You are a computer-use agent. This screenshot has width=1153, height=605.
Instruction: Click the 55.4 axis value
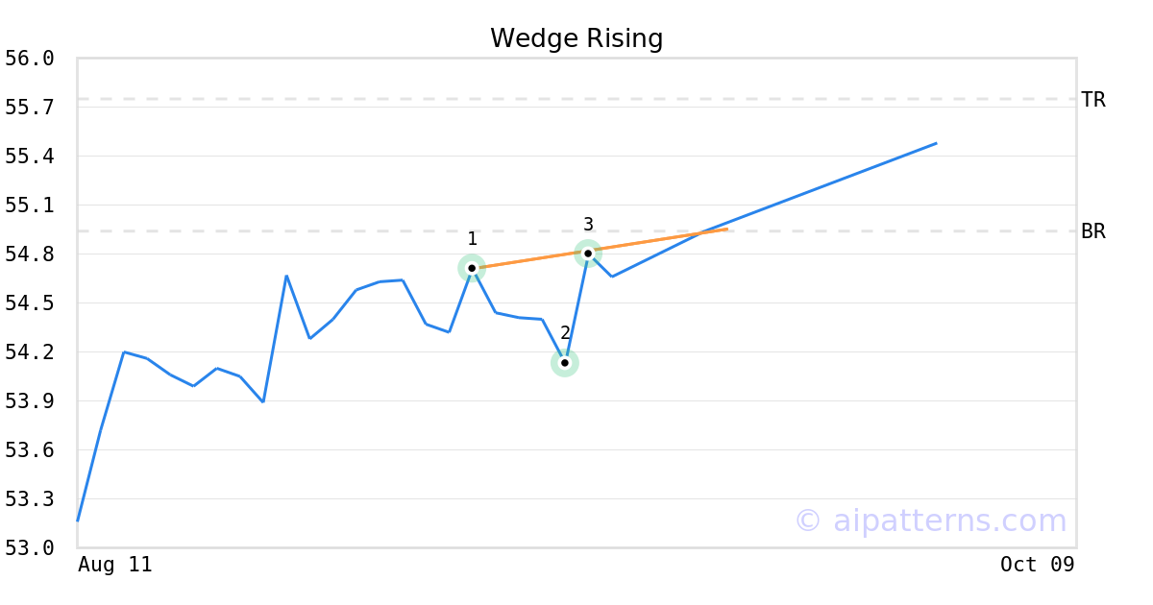[29, 157]
